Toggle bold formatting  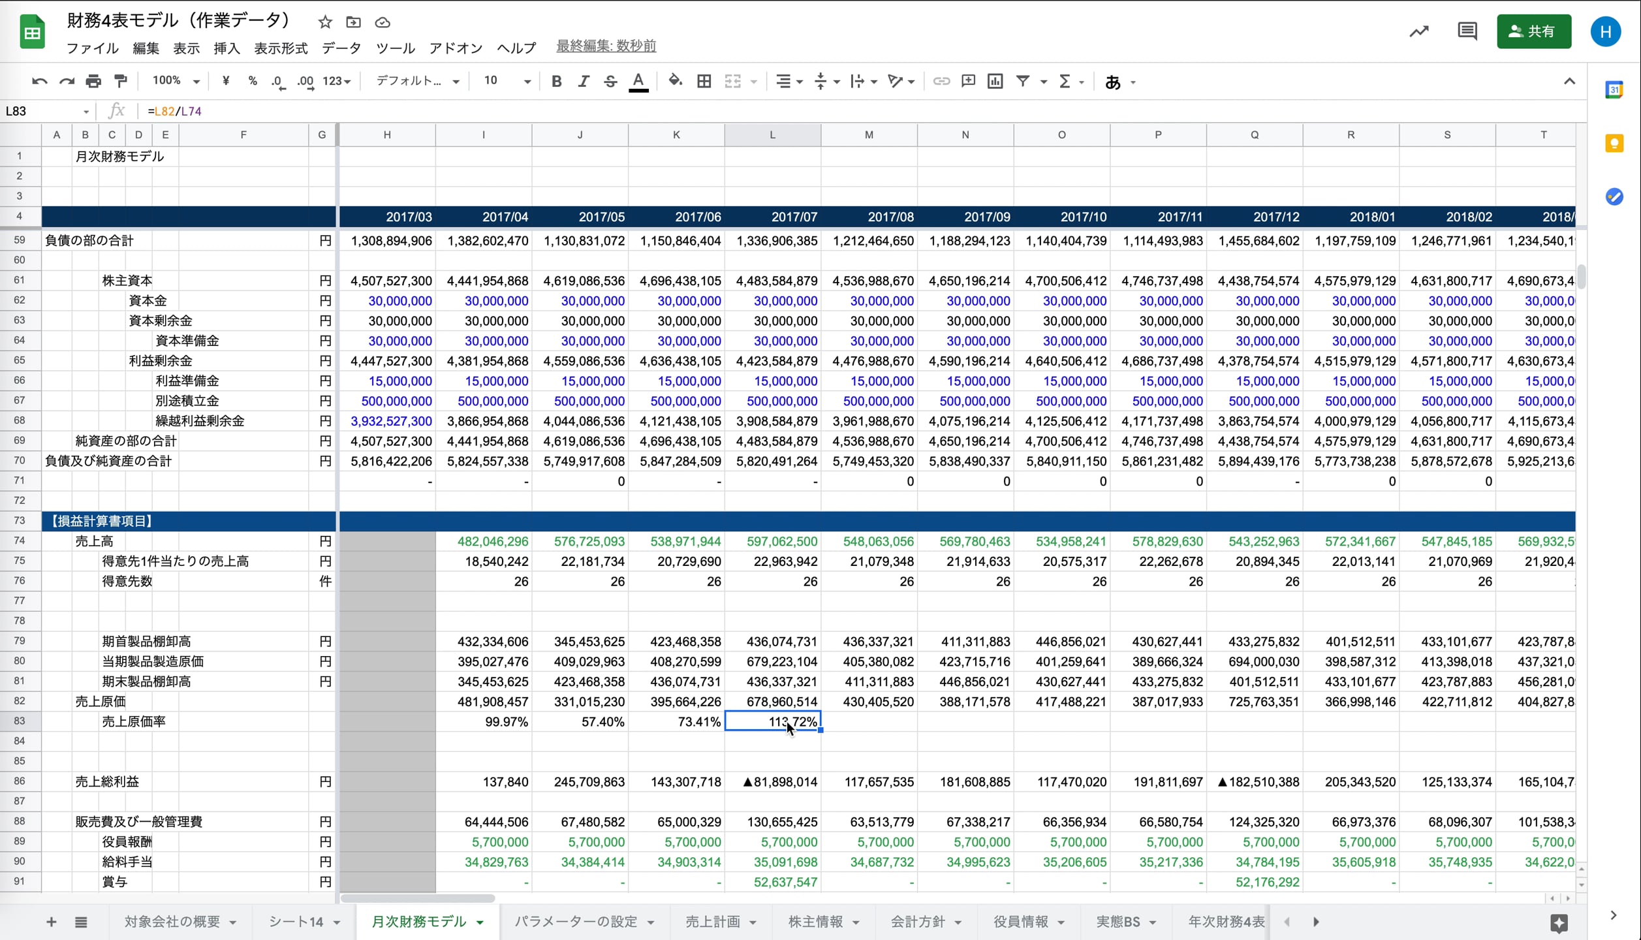(556, 81)
